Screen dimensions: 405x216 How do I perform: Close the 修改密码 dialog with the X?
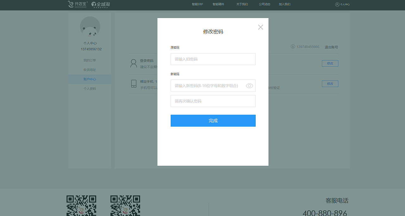click(260, 27)
